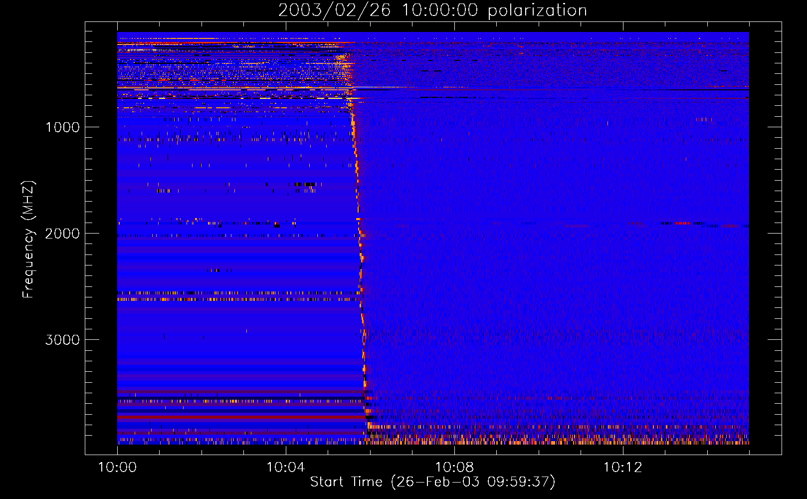This screenshot has width=807, height=499.
Task: Click the plot title '2003/02/26 10:00:00 polarization'
Action: point(432,10)
